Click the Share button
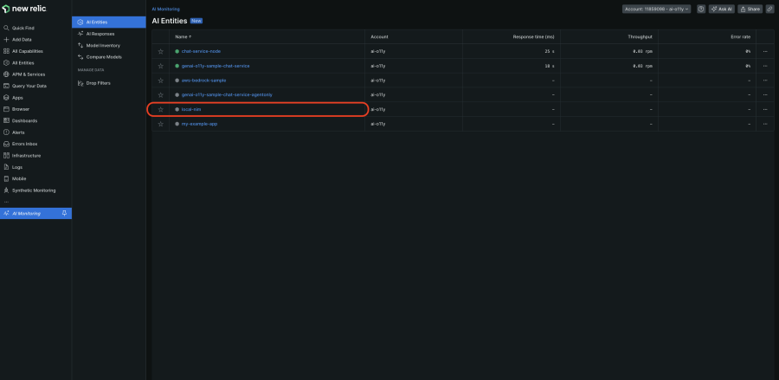This screenshot has width=779, height=380. tap(750, 9)
